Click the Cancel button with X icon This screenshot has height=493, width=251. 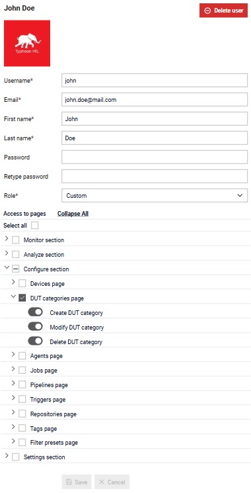112,482
